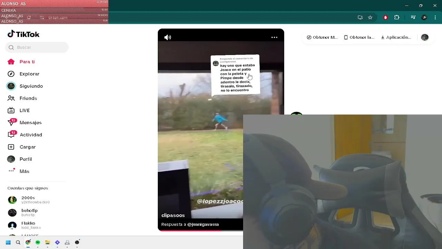Open followed account 2000s
This screenshot has height=249, width=442.
click(x=28, y=200)
